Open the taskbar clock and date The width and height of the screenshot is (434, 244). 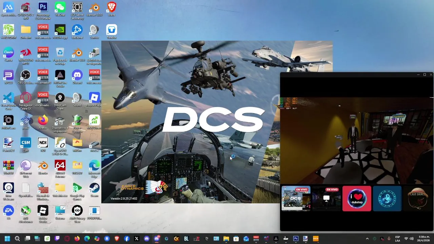point(424,239)
